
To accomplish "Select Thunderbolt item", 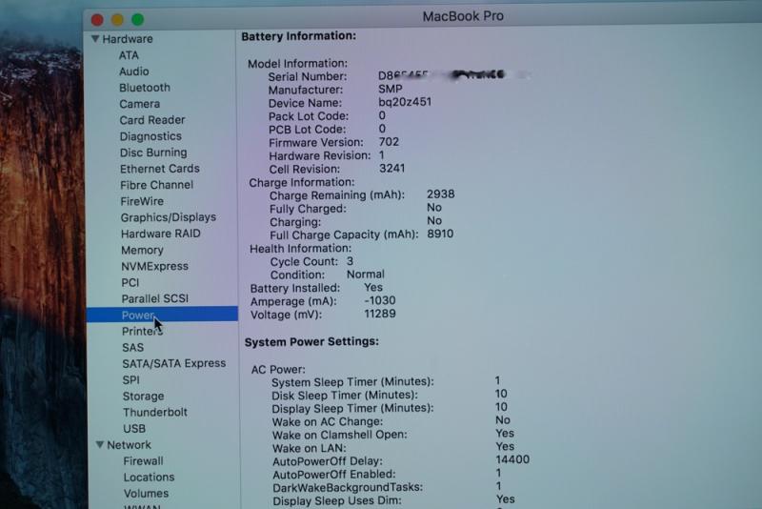I will (155, 413).
